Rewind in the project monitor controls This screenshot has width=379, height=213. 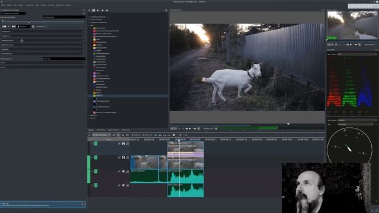pyautogui.click(x=187, y=129)
